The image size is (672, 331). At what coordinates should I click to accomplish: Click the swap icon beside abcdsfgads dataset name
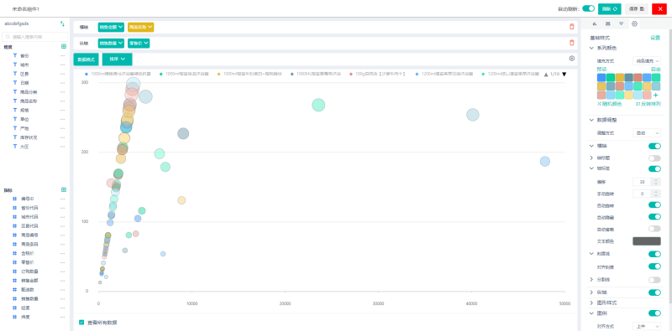pos(62,24)
